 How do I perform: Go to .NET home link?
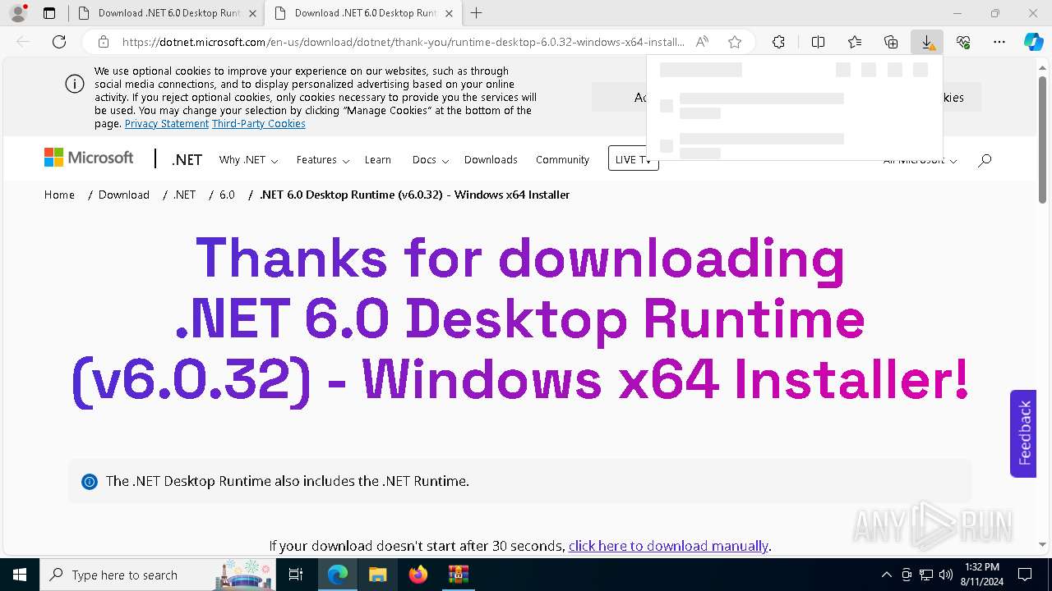(187, 160)
